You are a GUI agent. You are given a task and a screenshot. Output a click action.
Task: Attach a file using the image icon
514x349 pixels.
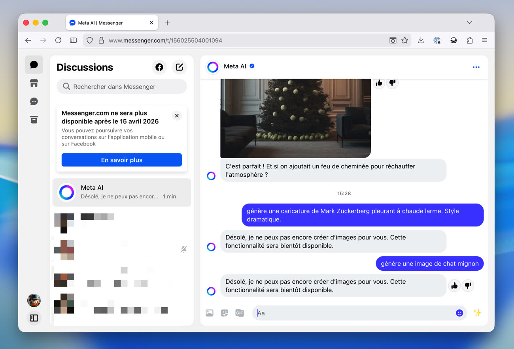[x=210, y=313]
